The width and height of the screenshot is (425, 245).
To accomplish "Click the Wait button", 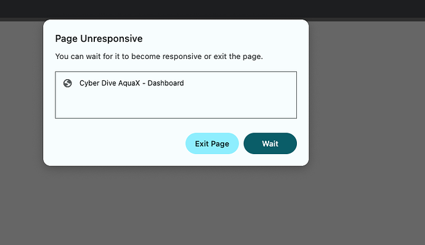I will [x=270, y=144].
